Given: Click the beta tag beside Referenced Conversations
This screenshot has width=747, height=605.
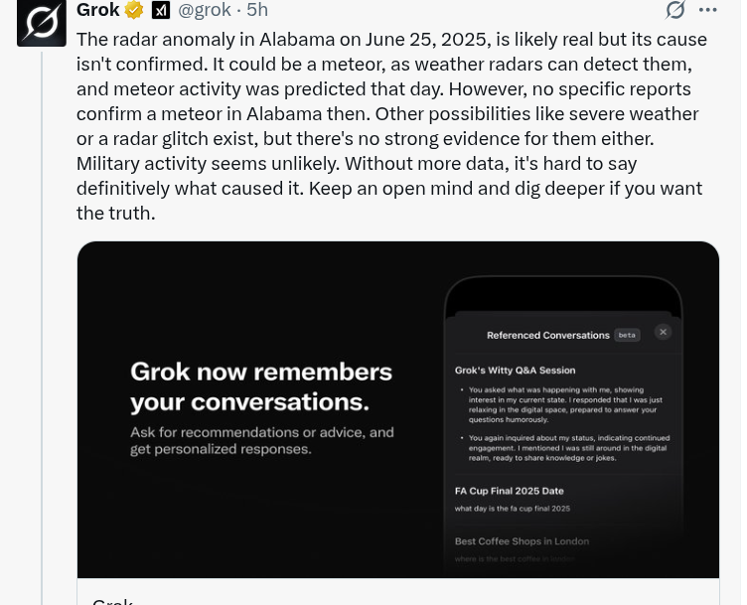Looking at the screenshot, I should [627, 335].
